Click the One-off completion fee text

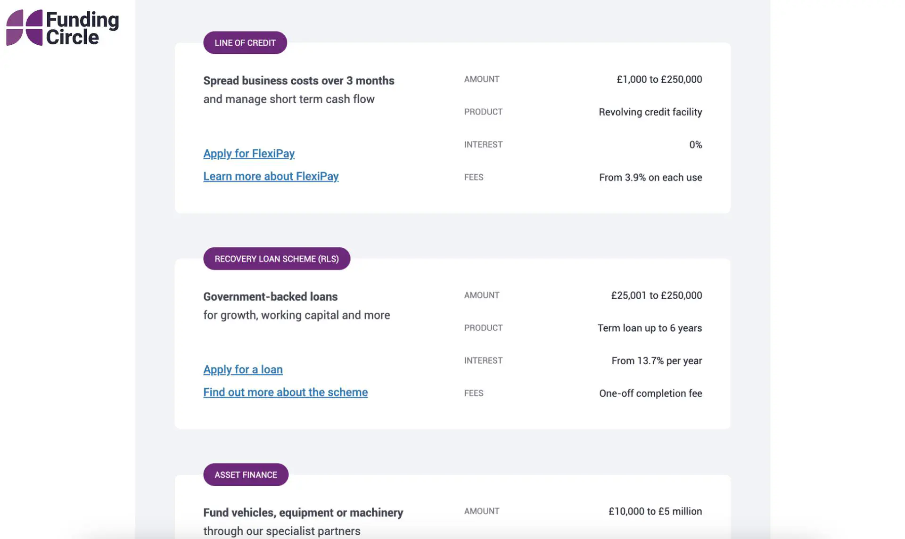pyautogui.click(x=650, y=393)
